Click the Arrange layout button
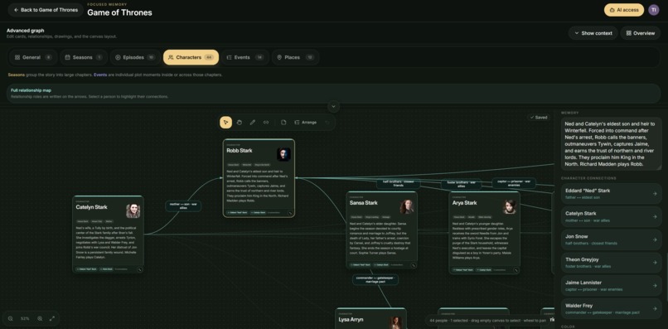Viewport: 668px width, 329px height. click(305, 123)
